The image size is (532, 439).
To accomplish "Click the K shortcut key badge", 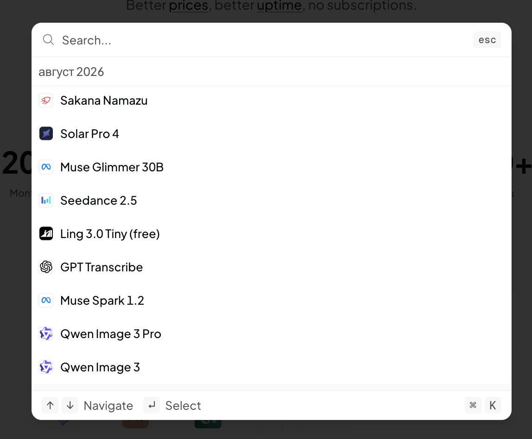I will [493, 405].
